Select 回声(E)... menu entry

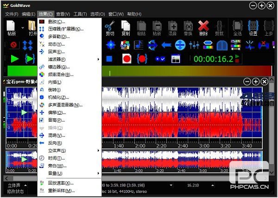[69, 52]
